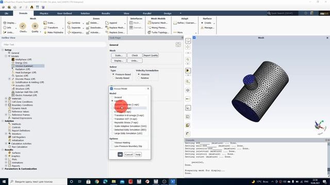Screen dimensions: 330x185
Task: Expand the Graphics results node
Action: [6, 156]
